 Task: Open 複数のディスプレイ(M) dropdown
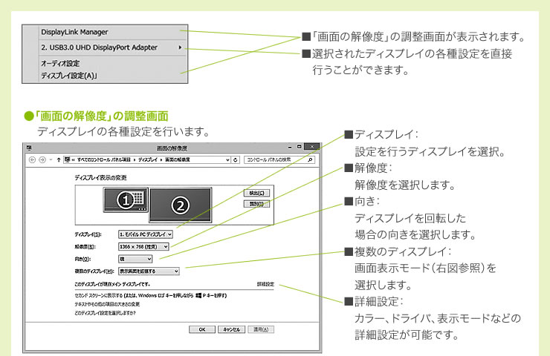pos(149,271)
